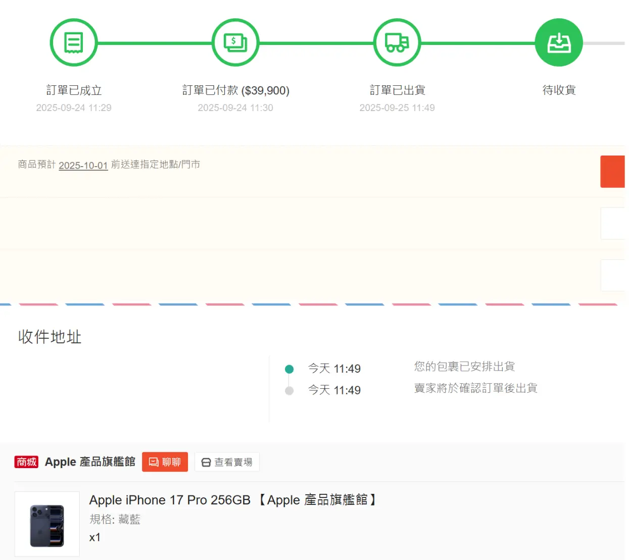Open the 聊聊 chat with seller

click(x=165, y=462)
